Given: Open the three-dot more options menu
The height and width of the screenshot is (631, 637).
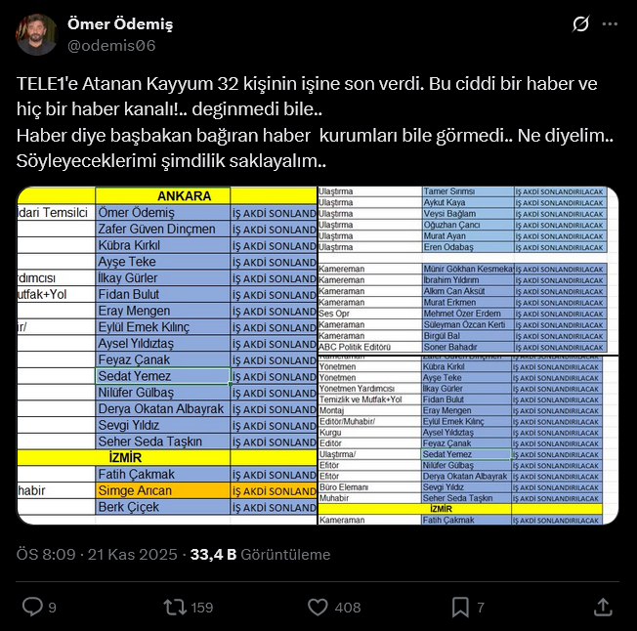Looking at the screenshot, I should (x=612, y=24).
